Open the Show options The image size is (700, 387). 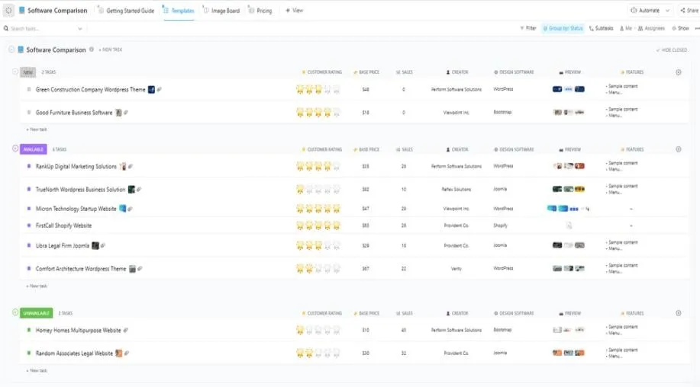click(680, 28)
